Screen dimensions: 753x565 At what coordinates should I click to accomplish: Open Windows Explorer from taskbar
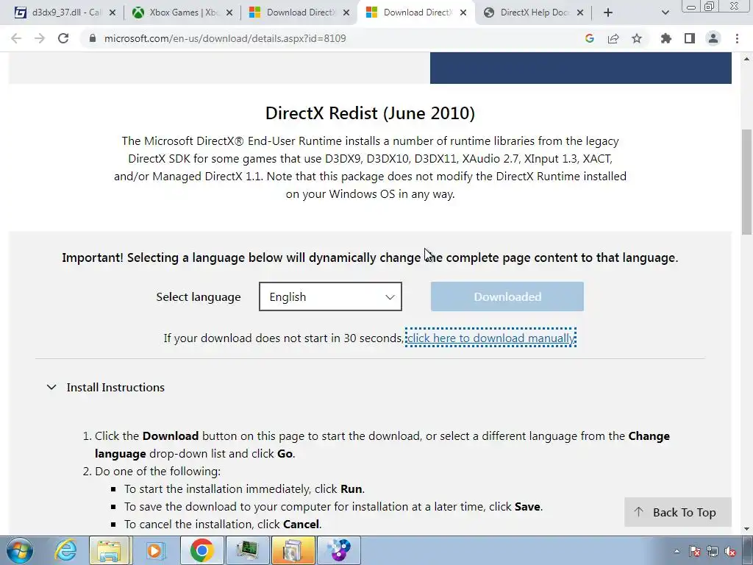click(110, 550)
